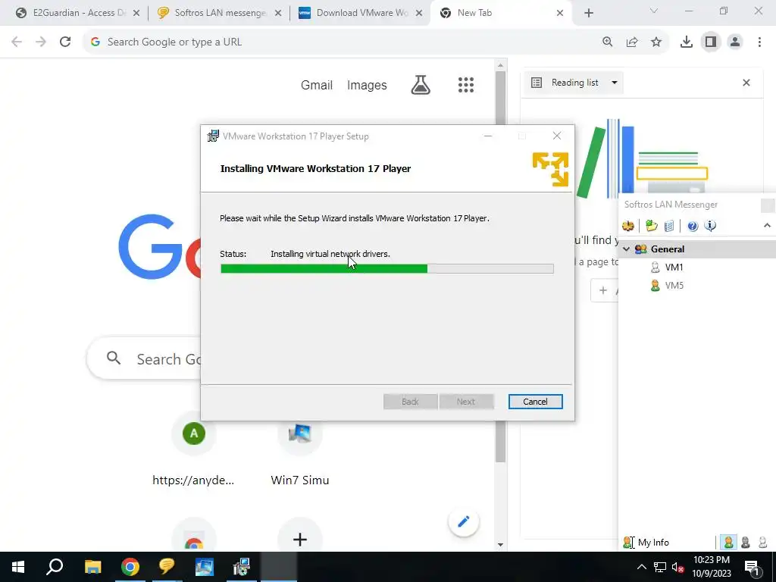The width and height of the screenshot is (776, 582).
Task: Open the Chrome profile avatar
Action: (735, 42)
